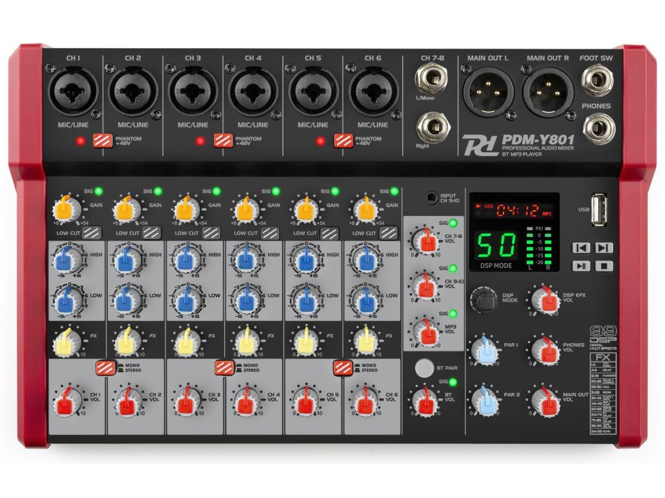Click the CH 1 VOL knob
This screenshot has width=665, height=498.
pos(67,401)
